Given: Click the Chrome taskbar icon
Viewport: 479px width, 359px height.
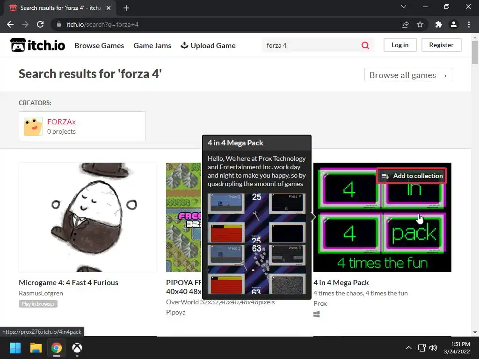Looking at the screenshot, I should (57, 348).
